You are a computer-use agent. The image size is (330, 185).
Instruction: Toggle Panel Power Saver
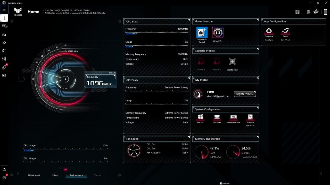(x=234, y=117)
